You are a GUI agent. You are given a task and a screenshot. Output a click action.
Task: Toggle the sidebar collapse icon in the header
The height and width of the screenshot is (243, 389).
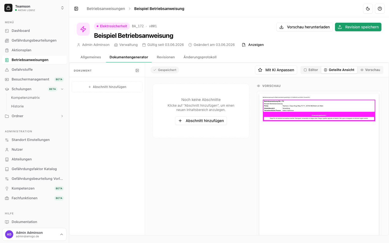coord(76,9)
